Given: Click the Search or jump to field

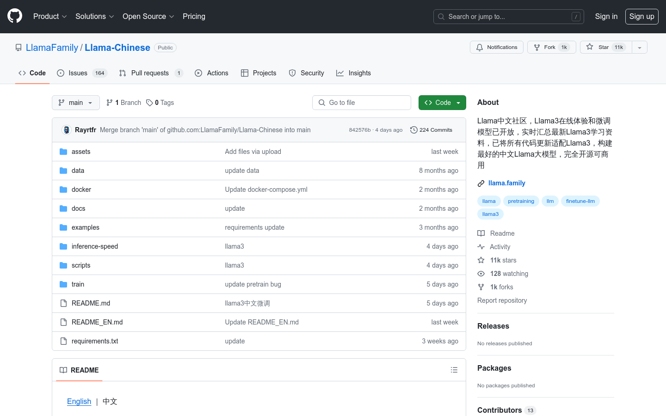Looking at the screenshot, I should click(509, 17).
